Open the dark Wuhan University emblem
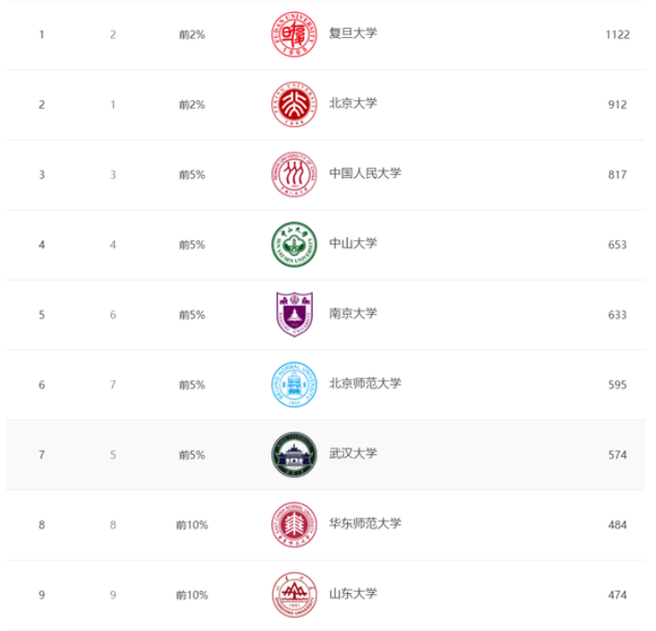The image size is (656, 631). (292, 455)
